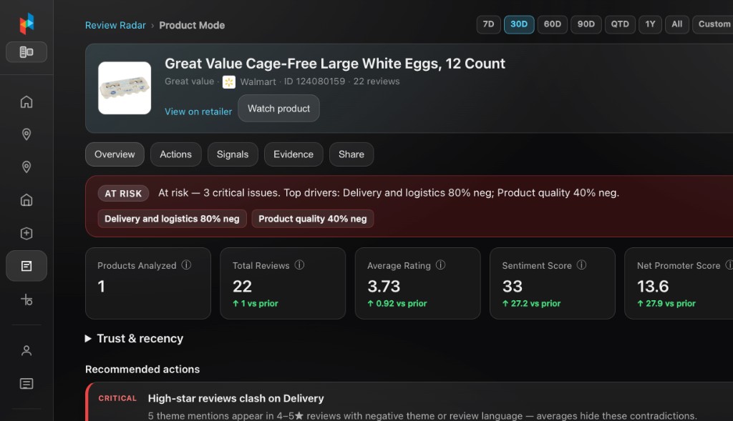Open the first Home icon in sidebar

(x=26, y=101)
